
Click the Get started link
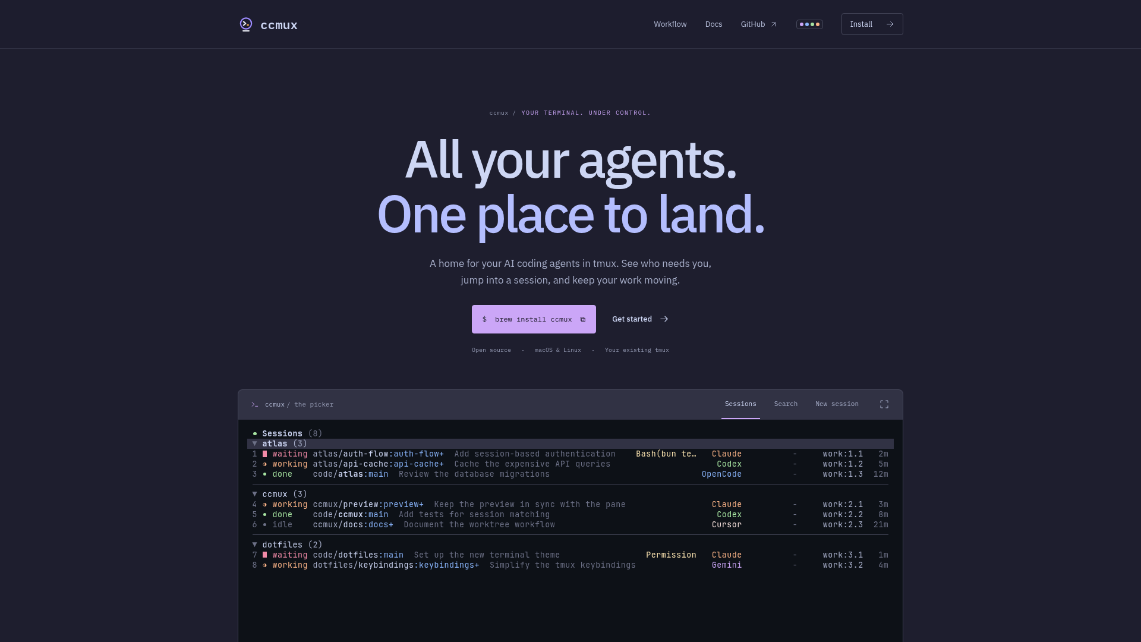pos(640,319)
